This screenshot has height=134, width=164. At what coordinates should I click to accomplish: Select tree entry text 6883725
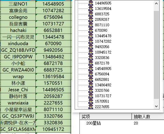tap(102, 14)
